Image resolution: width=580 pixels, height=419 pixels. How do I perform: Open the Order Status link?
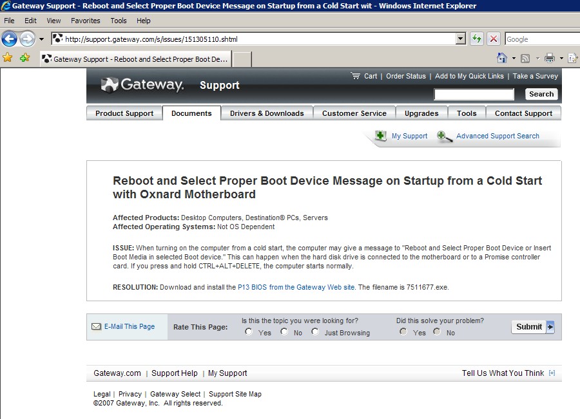406,76
